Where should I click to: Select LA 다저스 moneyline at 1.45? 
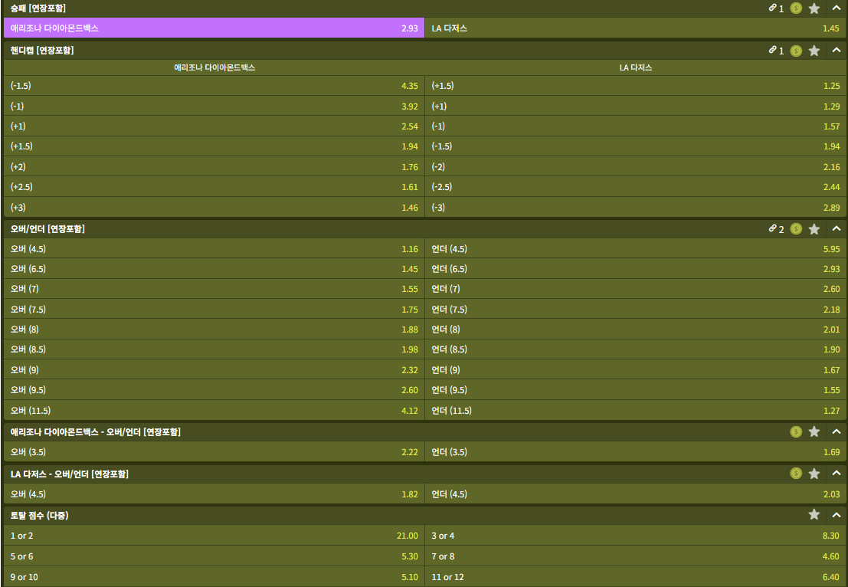pos(636,28)
